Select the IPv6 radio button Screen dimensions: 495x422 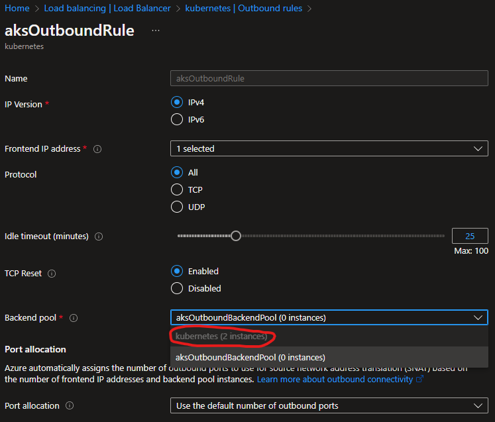tap(177, 120)
